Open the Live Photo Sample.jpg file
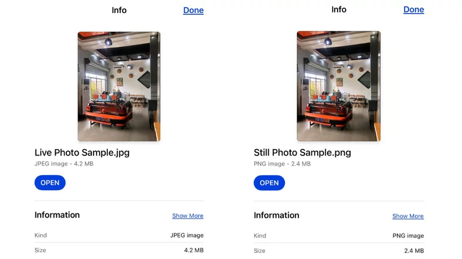462x259 pixels. pos(50,183)
